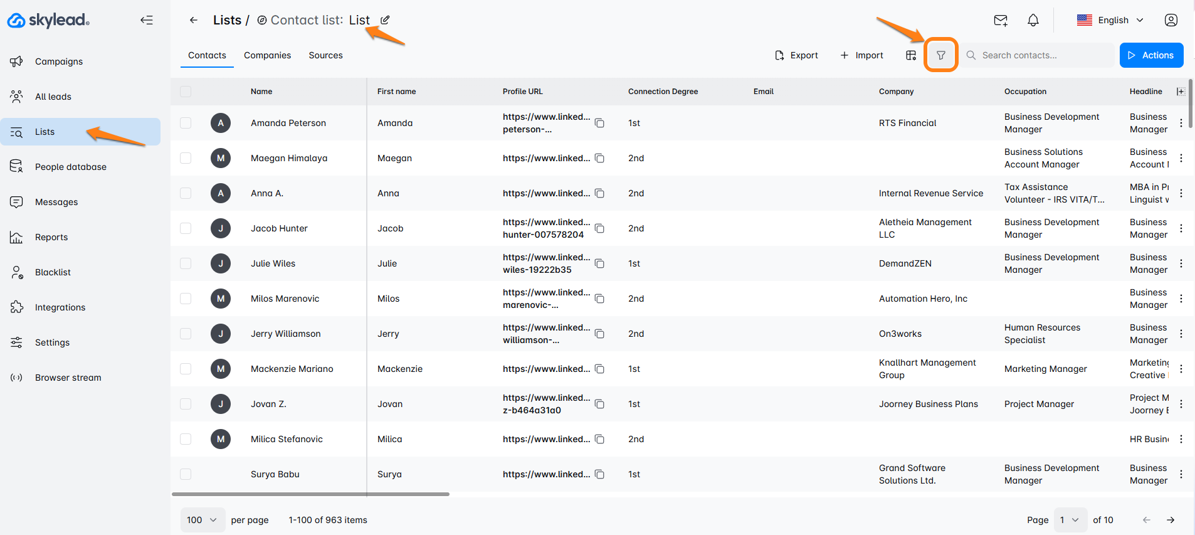
Task: Open Jovan Z.'s LinkedIn profile link
Action: [x=546, y=404]
